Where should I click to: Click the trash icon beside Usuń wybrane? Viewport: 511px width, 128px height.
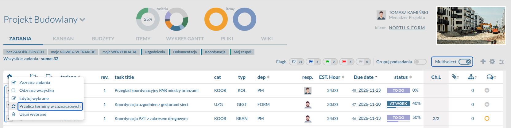point(14,114)
